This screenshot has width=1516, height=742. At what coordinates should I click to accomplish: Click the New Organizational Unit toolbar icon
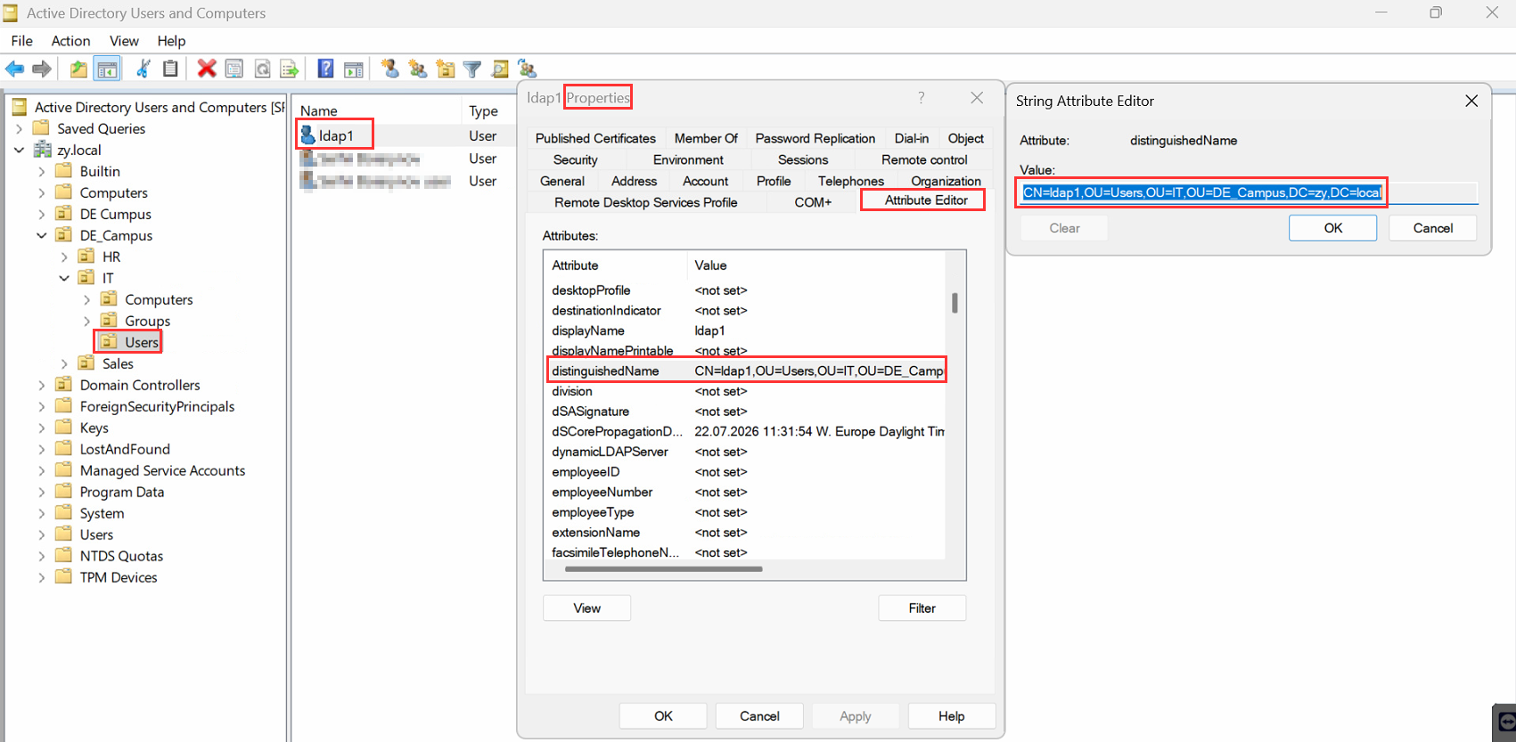pyautogui.click(x=446, y=69)
